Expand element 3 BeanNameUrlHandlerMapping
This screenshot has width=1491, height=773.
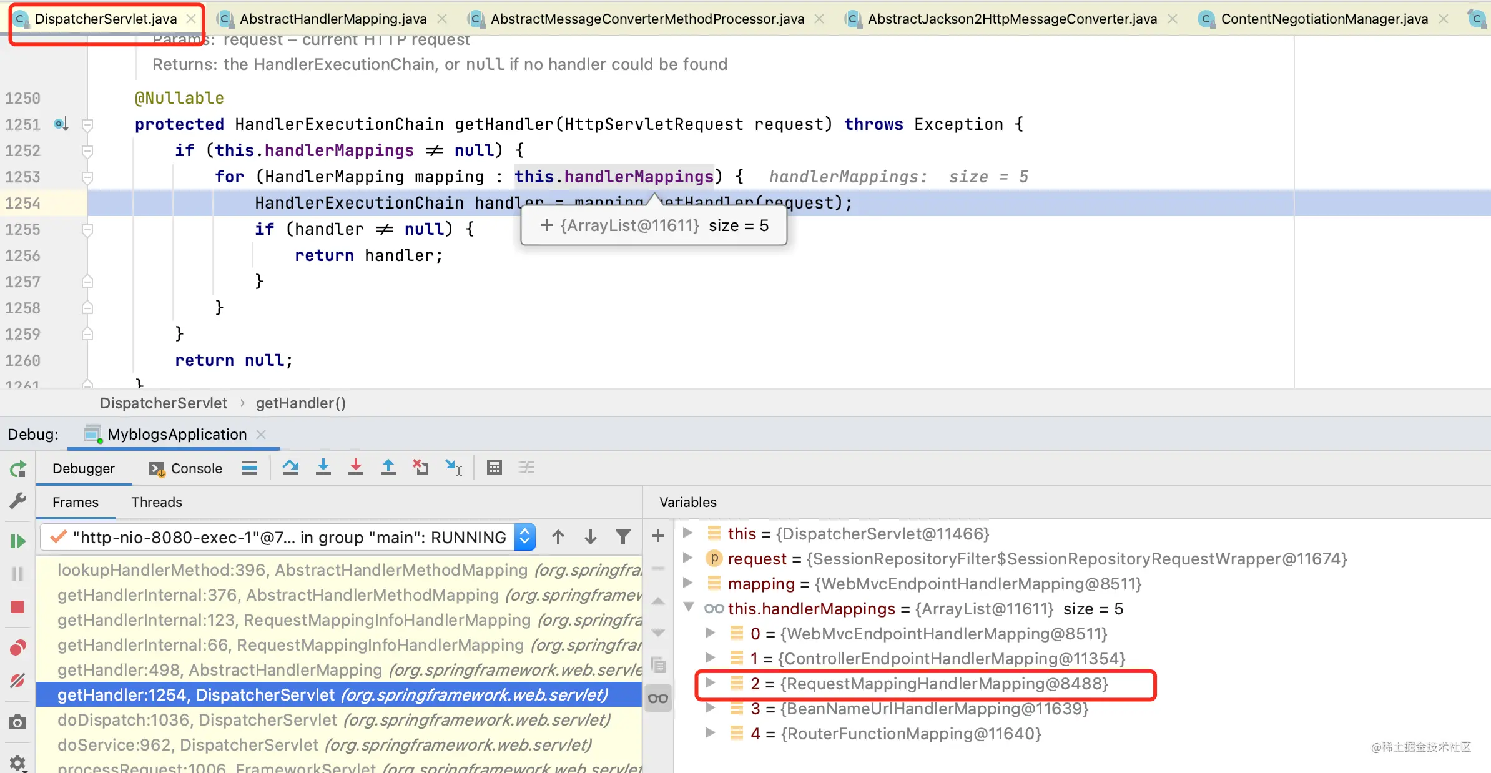710,708
